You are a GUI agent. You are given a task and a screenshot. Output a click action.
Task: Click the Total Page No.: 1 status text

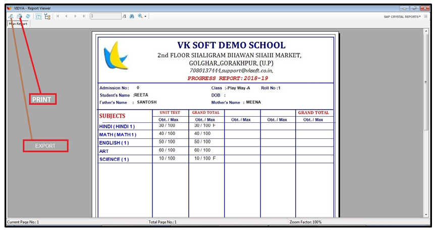coord(162,222)
